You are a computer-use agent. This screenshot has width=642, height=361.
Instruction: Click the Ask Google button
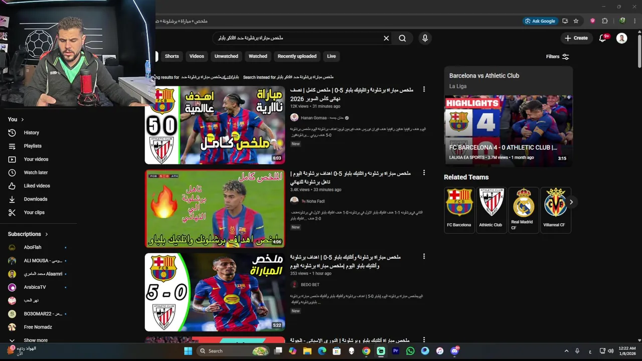tap(540, 21)
